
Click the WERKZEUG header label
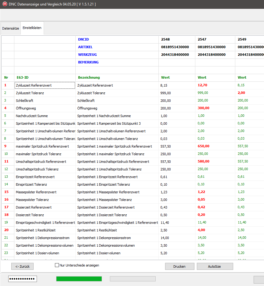(x=88, y=55)
